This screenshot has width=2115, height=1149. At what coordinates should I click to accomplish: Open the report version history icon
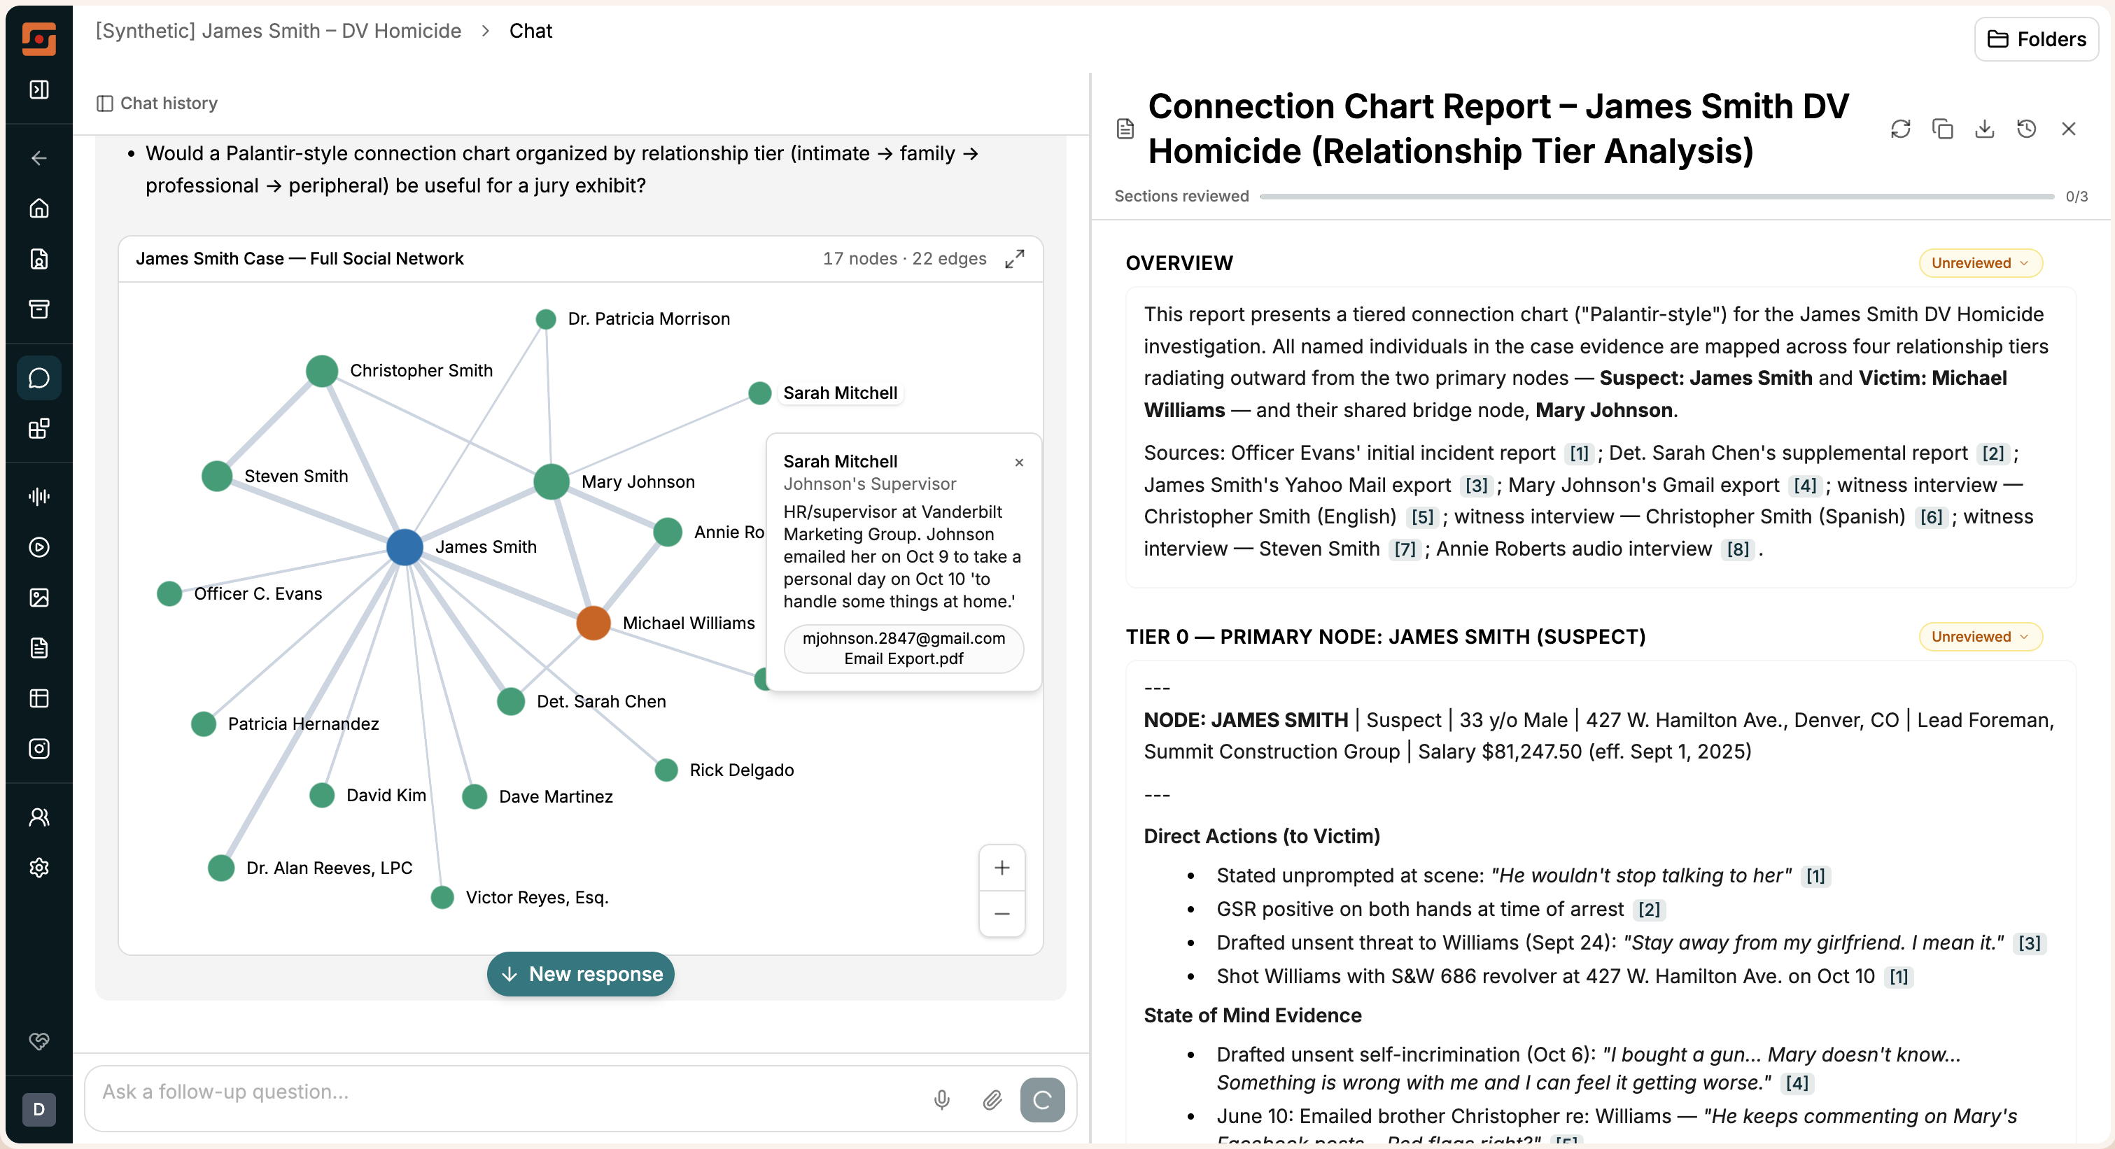pos(2026,129)
